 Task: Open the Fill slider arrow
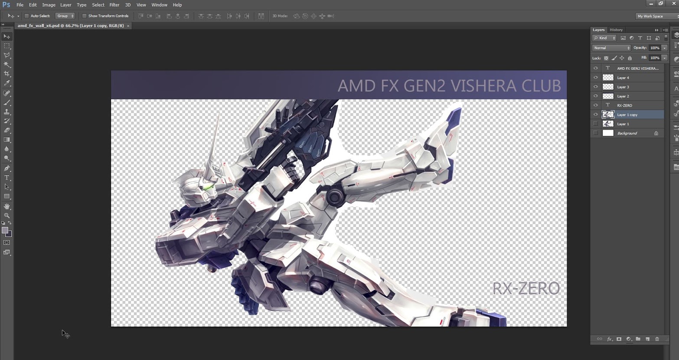coord(664,58)
